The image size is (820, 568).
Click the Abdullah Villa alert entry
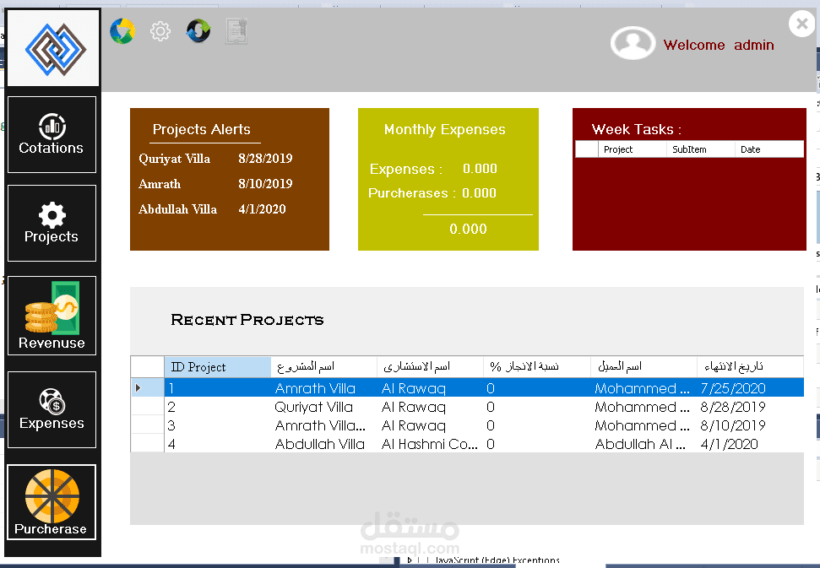pos(177,209)
